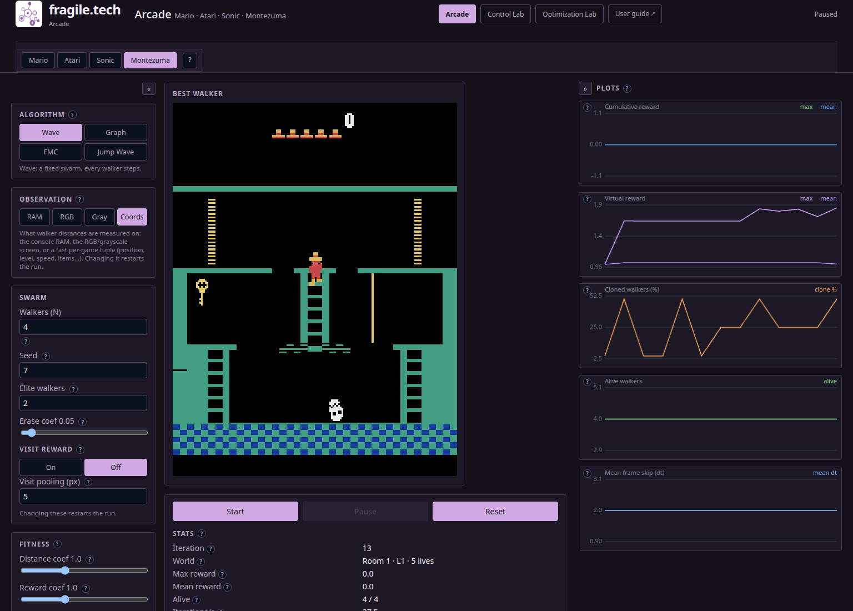Click the Visit pooling help icon
Screen dimensions: 853x611
coord(88,482)
